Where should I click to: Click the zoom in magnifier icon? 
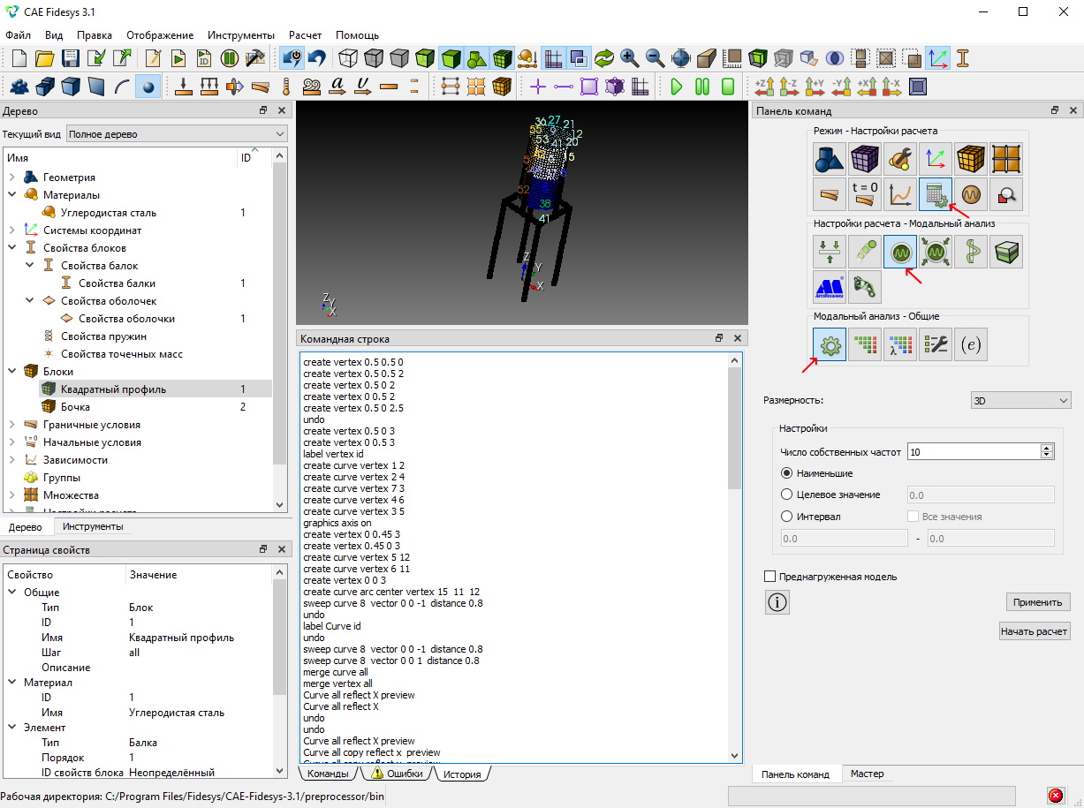[x=630, y=58]
